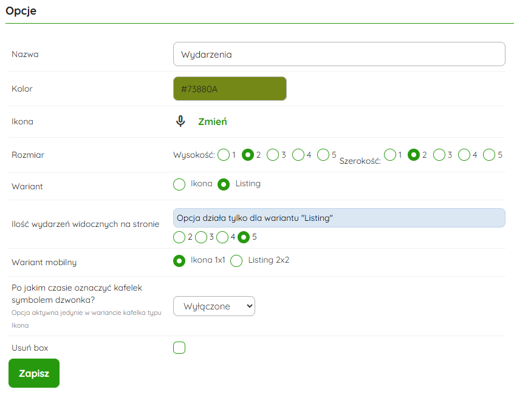Set Wysokość to 3

coord(273,155)
